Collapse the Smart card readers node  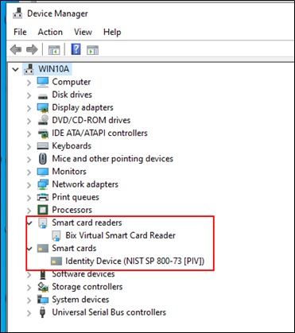point(29,223)
